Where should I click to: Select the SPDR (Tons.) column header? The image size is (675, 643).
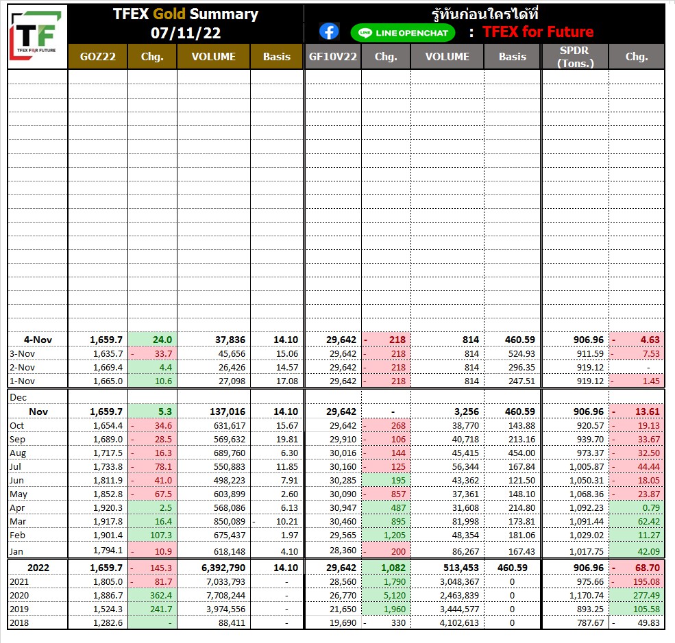click(575, 56)
